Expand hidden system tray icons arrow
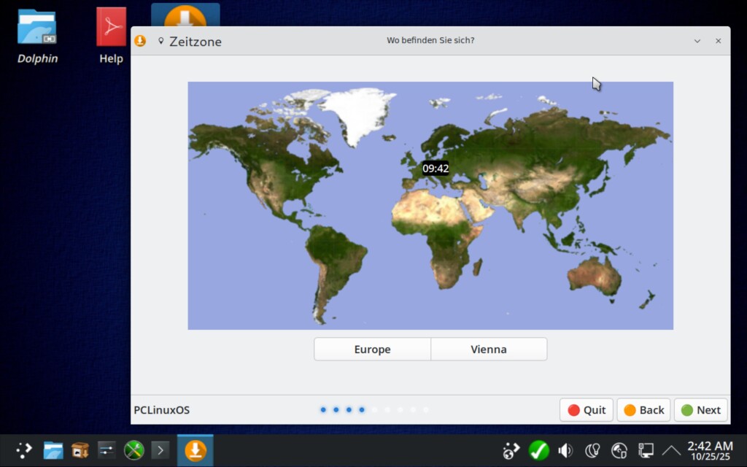Image resolution: width=747 pixels, height=467 pixels. pyautogui.click(x=670, y=450)
